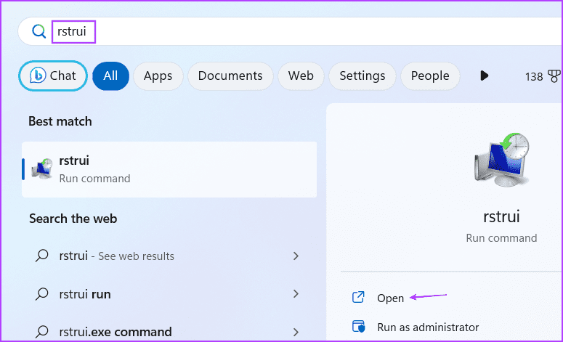The image size is (563, 342).
Task: Select rstrui Run command best match
Action: (x=169, y=169)
